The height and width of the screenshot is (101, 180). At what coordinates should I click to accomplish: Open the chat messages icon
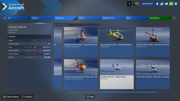pyautogui.click(x=166, y=4)
